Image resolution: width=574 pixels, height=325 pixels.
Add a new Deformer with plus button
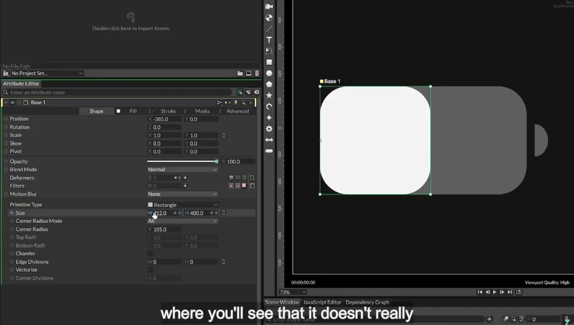click(185, 178)
